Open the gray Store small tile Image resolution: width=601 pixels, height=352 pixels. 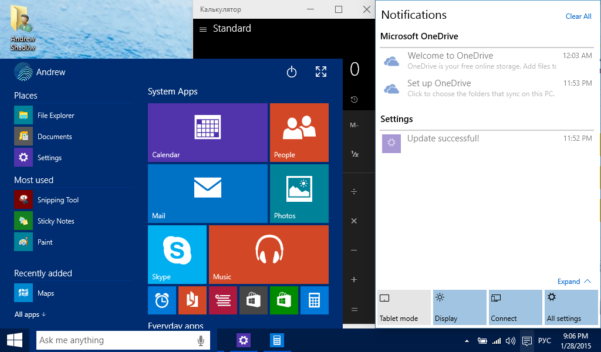point(254,300)
